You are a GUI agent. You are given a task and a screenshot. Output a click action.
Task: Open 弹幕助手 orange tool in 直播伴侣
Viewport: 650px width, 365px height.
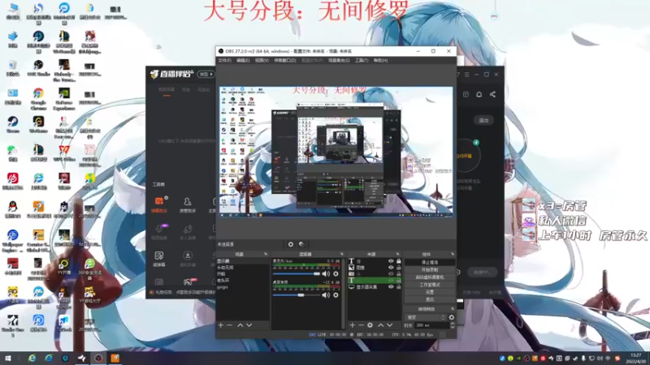point(159,205)
